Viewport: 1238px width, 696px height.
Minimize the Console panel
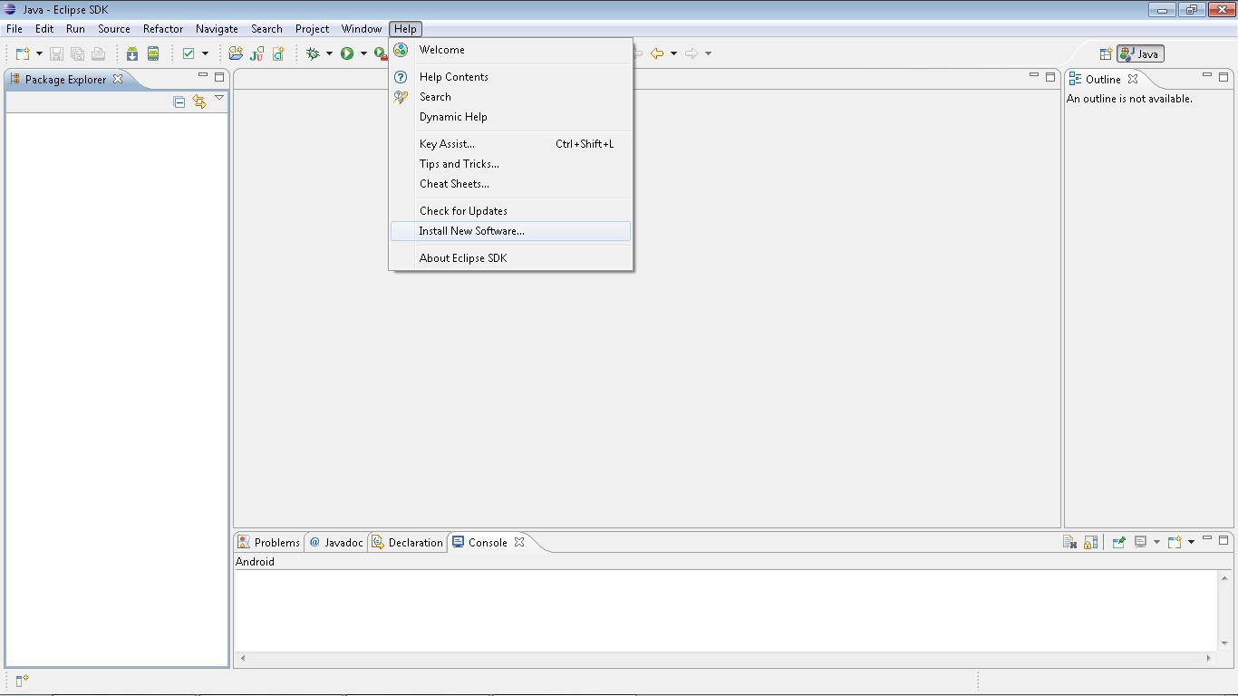[1207, 539]
